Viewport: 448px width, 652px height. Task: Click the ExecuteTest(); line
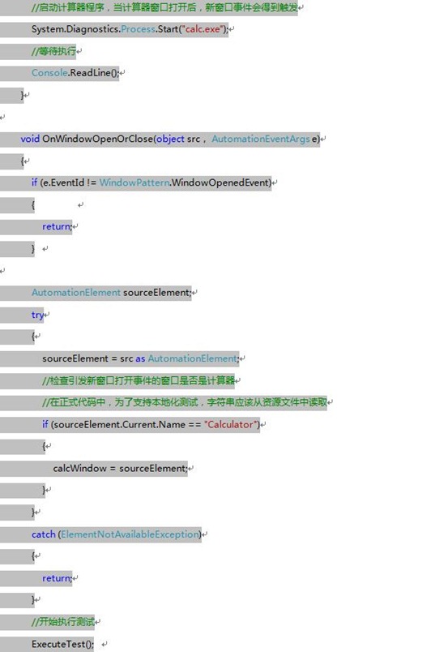(62, 644)
